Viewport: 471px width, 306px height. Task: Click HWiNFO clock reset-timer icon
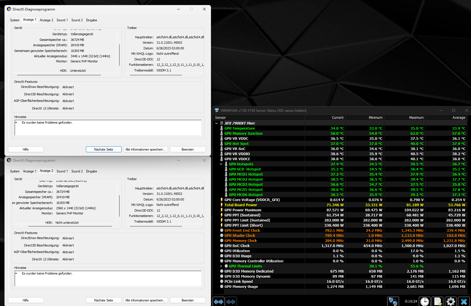pos(425,301)
